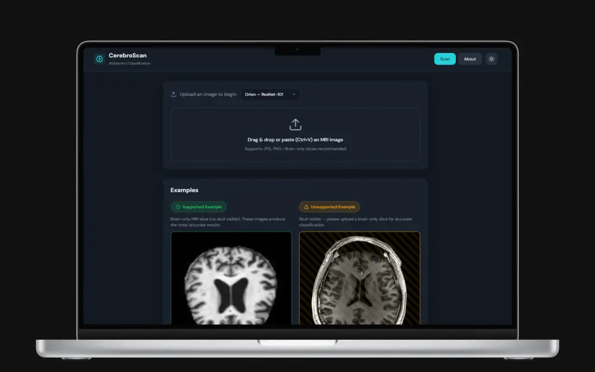The width and height of the screenshot is (595, 372).
Task: Switch to the Scan tab
Action: click(x=444, y=59)
